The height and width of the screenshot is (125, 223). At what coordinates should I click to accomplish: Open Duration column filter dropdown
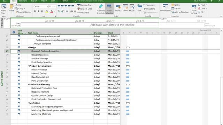tap(106, 33)
